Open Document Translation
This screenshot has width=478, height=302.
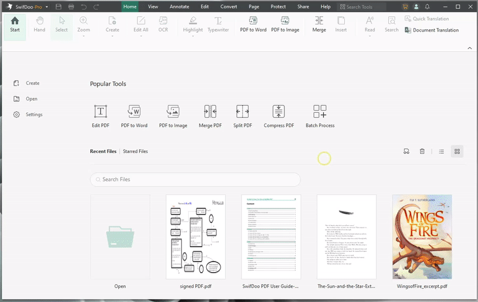click(431, 30)
